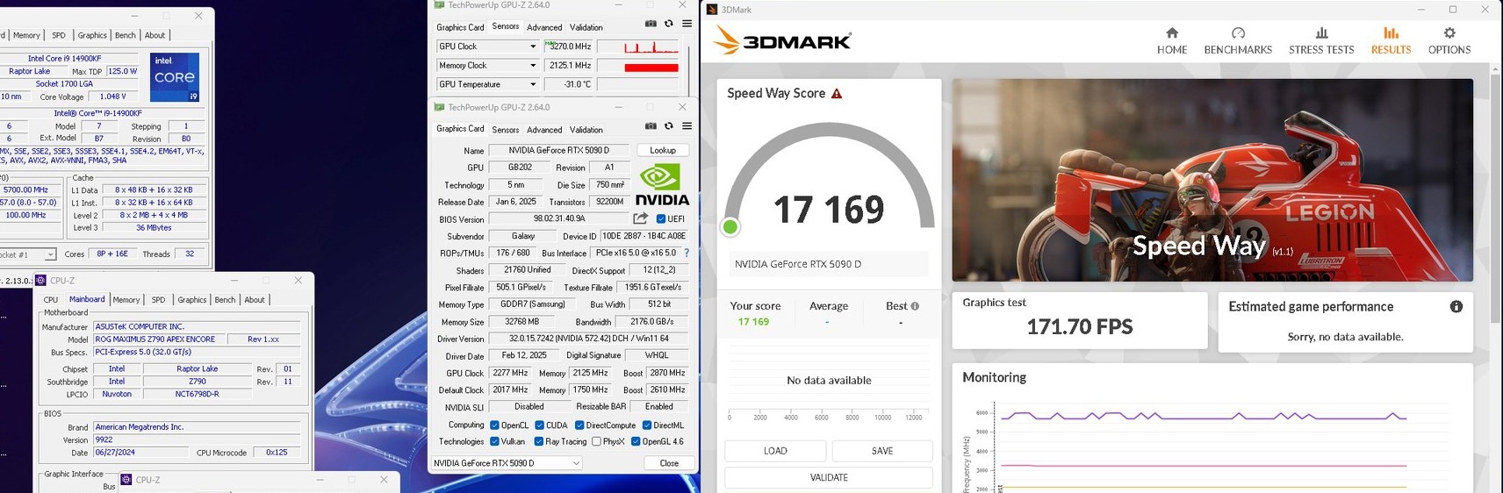Go to Stress Tests section
The height and width of the screenshot is (493, 1503).
(1320, 33)
